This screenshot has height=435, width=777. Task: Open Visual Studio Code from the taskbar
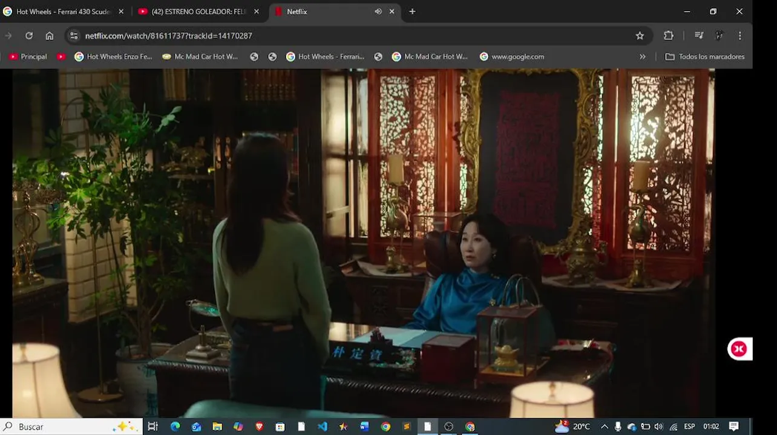323,427
